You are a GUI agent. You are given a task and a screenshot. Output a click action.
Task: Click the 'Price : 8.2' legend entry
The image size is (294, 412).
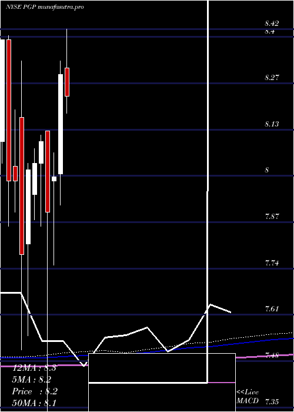(35, 391)
